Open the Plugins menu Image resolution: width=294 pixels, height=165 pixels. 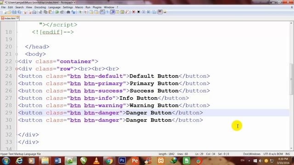coord(97,7)
